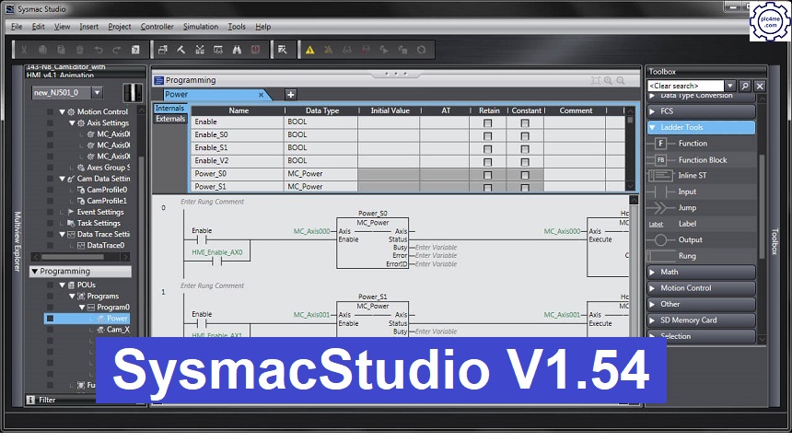The image size is (792, 442).
Task: Select the Function Block ladder tool
Action: click(702, 159)
